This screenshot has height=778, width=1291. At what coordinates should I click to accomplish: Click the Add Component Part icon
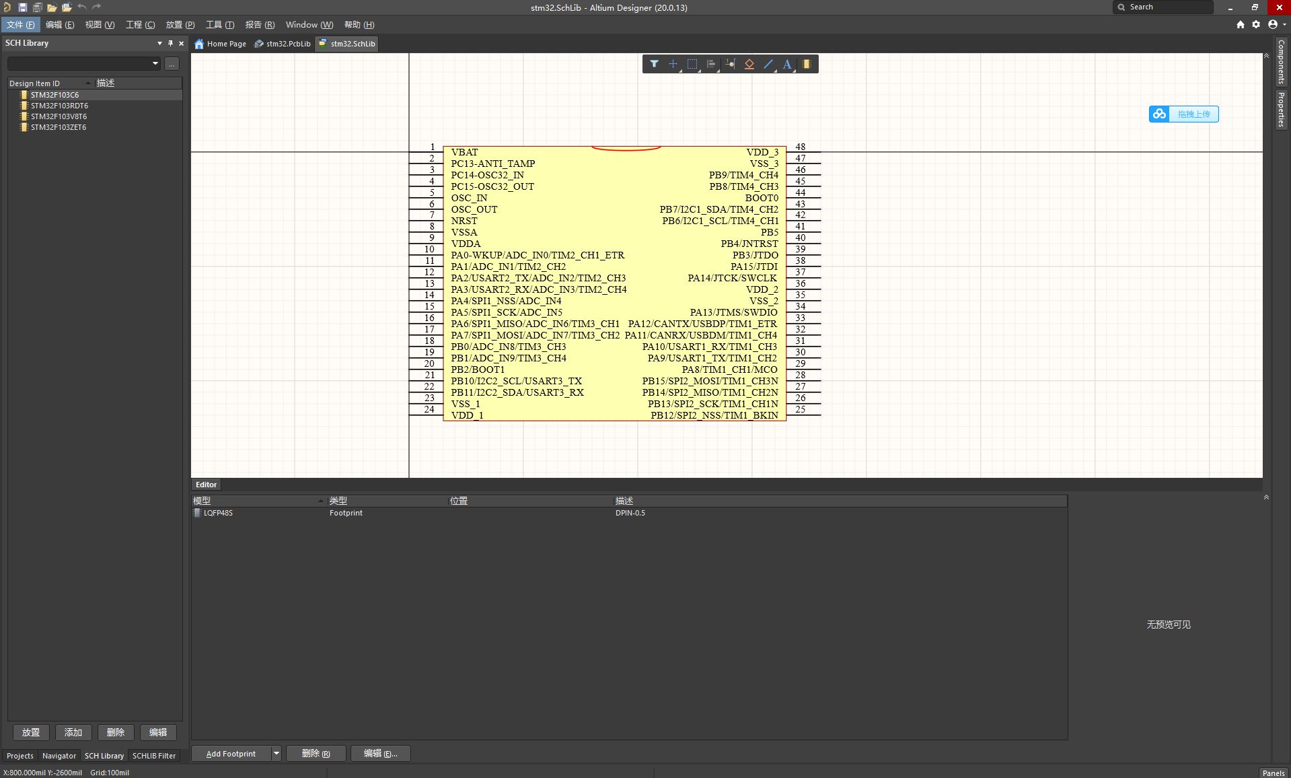click(807, 64)
